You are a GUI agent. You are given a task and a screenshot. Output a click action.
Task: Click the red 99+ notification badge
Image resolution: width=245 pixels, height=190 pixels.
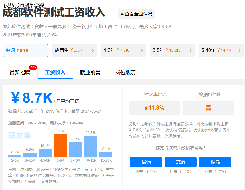pyautogui.click(x=33, y=68)
